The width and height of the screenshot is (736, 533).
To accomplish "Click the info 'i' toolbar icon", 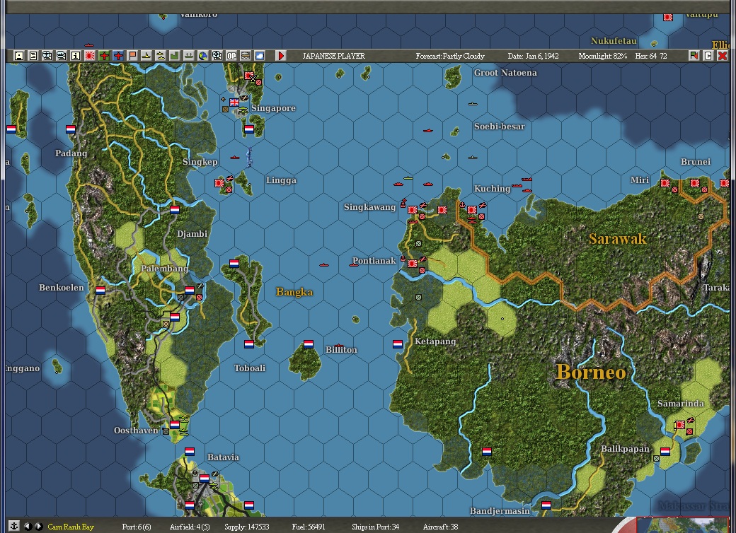I will 76,56.
